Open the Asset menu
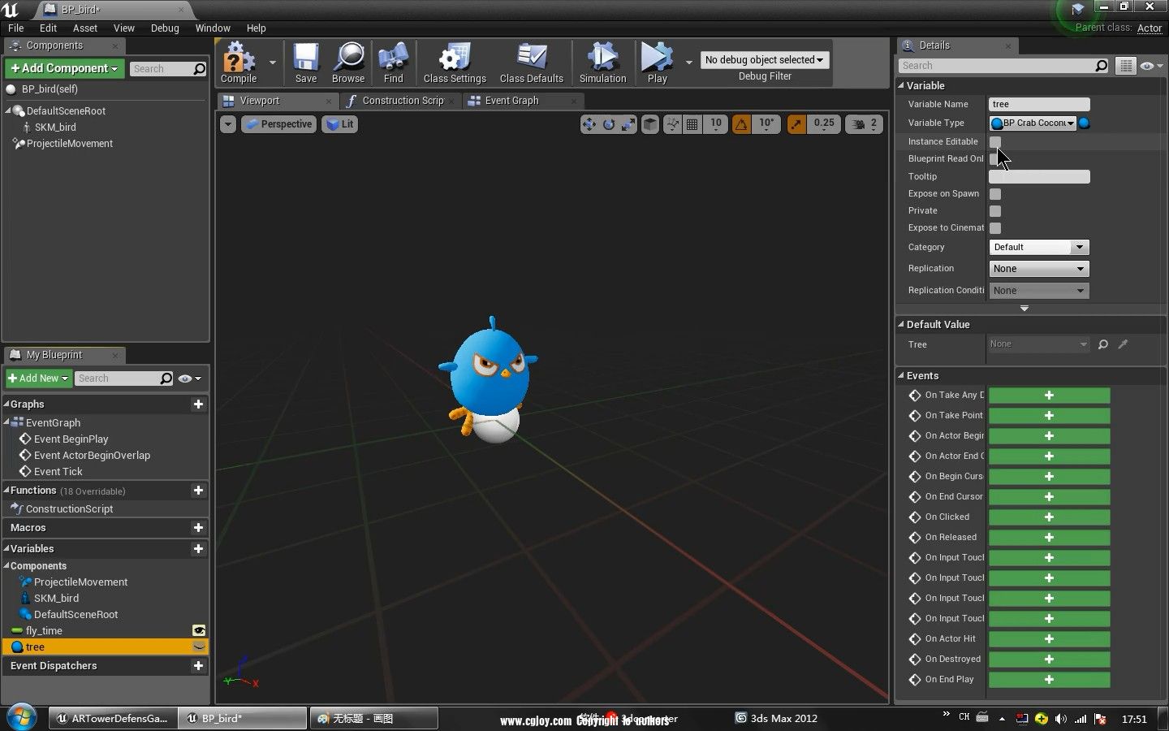The height and width of the screenshot is (731, 1169). pos(84,28)
